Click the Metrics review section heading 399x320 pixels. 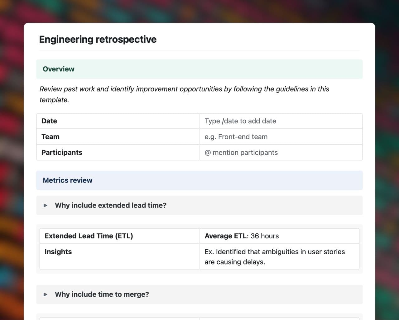coord(67,180)
